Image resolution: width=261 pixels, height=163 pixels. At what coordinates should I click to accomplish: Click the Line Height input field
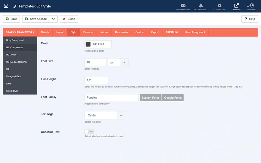[96, 80]
